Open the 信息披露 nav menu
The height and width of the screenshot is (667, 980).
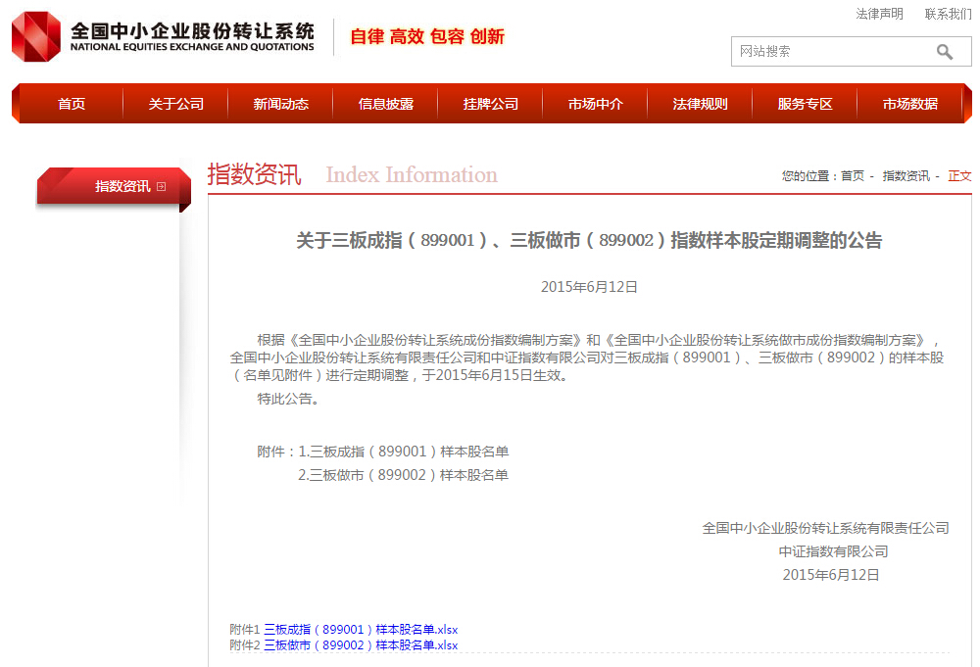coord(385,104)
